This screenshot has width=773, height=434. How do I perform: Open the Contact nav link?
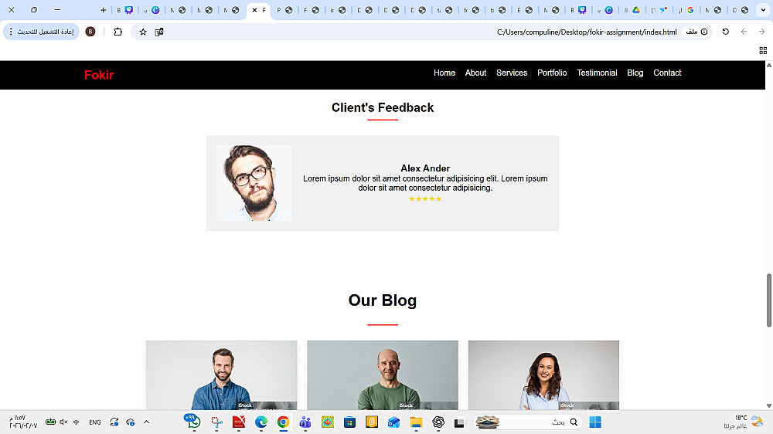[x=667, y=73]
